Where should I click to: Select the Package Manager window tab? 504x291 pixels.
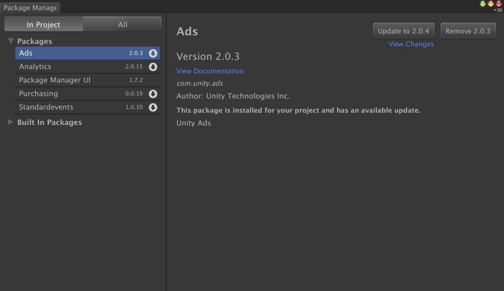30,8
